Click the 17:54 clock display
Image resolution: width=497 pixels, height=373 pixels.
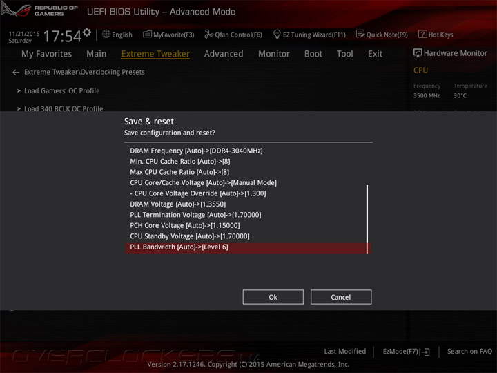62,36
